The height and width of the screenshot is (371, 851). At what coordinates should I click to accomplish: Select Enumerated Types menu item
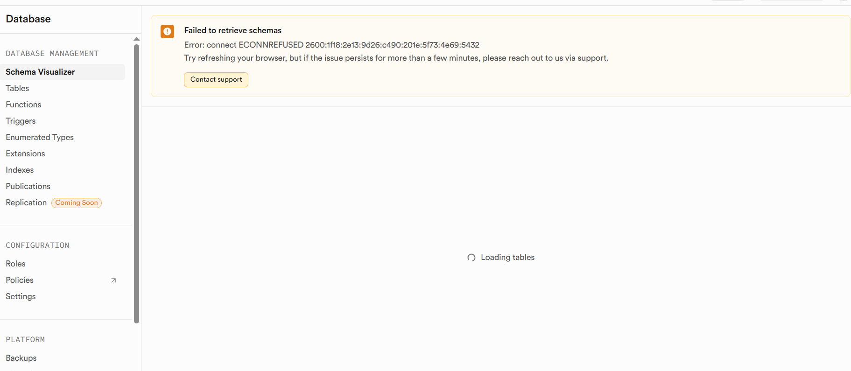point(40,137)
